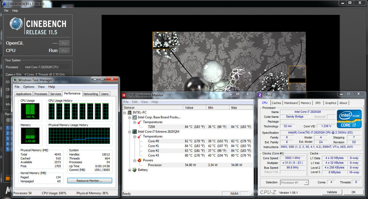Image resolution: width=368 pixels, height=199 pixels.
Task: Open the Selection Processor #1 dropdown in CPU-Z
Action: click(x=306, y=182)
